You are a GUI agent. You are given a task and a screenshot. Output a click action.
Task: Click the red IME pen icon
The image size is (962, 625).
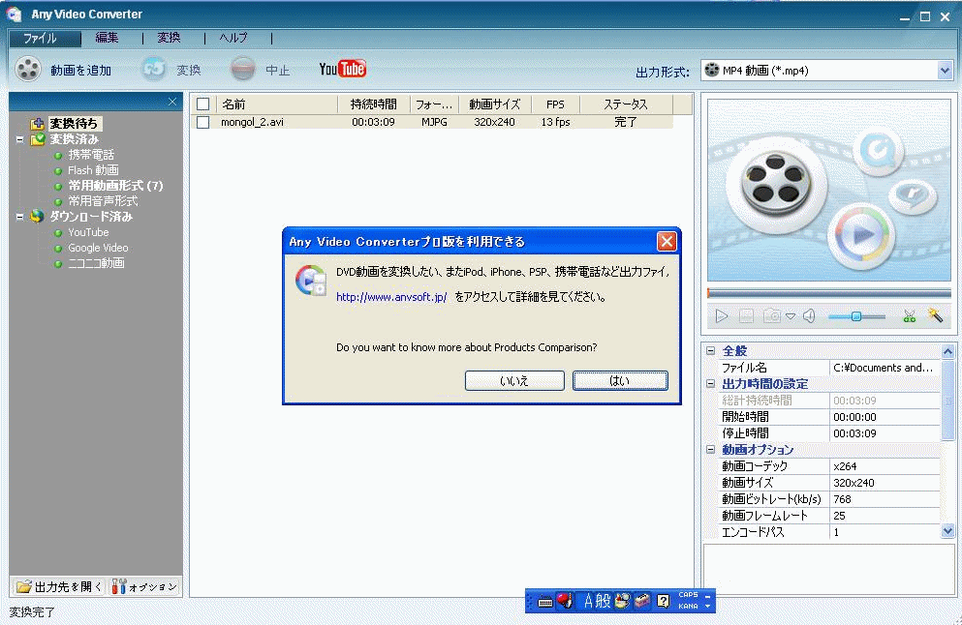[x=565, y=601]
